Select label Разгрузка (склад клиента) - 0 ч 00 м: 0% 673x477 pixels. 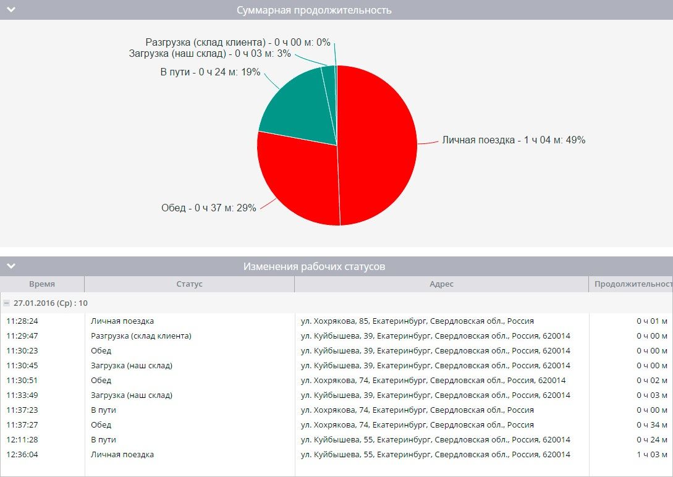pyautogui.click(x=238, y=42)
